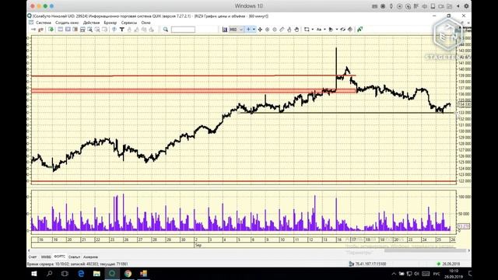Select the ФОРТС tab
This screenshot has width=498, height=280.
(59, 257)
